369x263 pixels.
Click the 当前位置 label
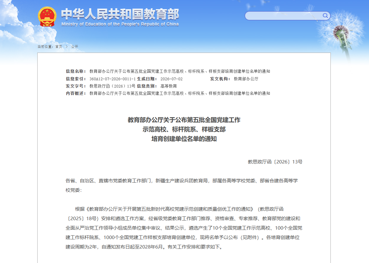pos(45,47)
